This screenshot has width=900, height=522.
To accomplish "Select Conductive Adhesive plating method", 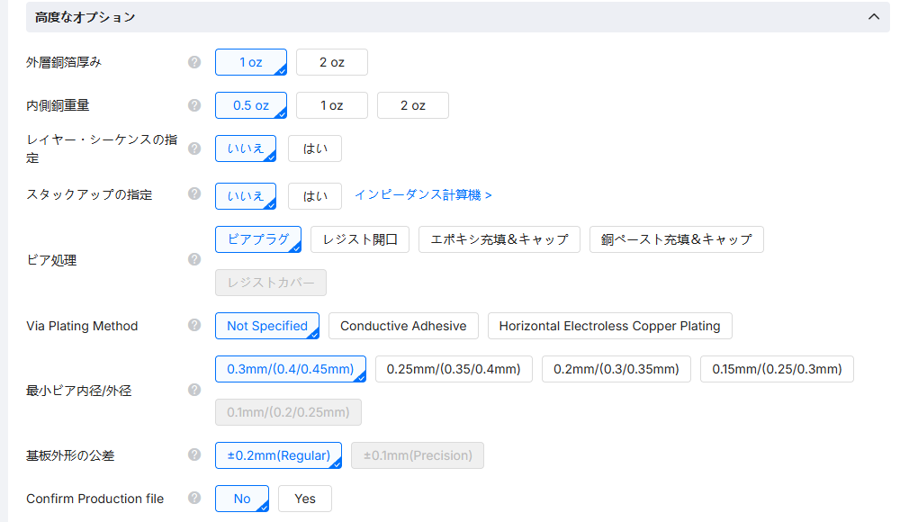I will 403,326.
